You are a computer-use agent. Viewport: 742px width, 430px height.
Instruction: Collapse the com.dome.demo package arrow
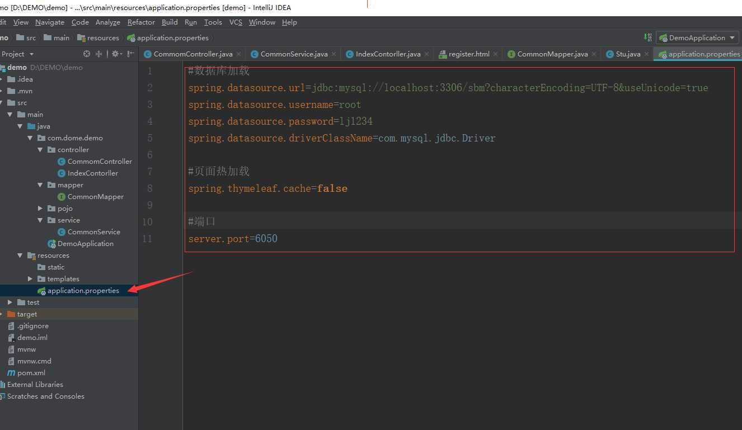pos(30,138)
